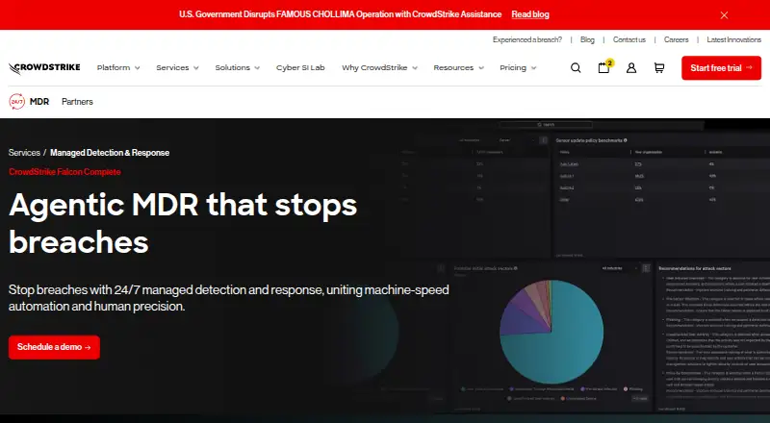Click the Services breadcrumb link
The width and height of the screenshot is (770, 423).
[x=24, y=153]
